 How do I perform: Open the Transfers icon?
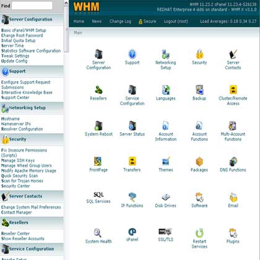tap(132, 162)
